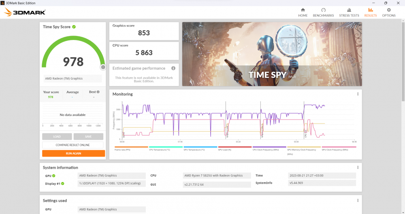
Task: Click the Graphics score 853 value
Action: pyautogui.click(x=144, y=33)
